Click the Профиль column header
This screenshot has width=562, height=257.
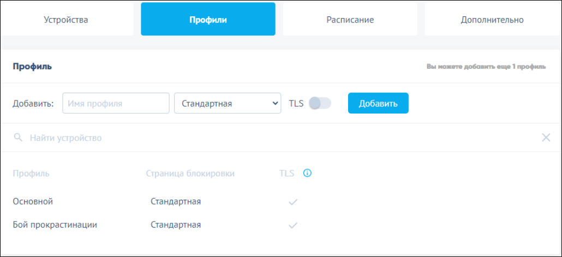click(31, 174)
